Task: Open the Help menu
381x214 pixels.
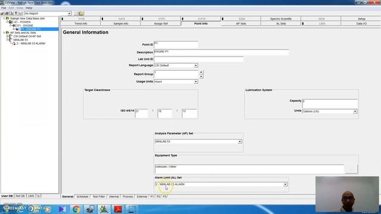Action: [x=29, y=8]
